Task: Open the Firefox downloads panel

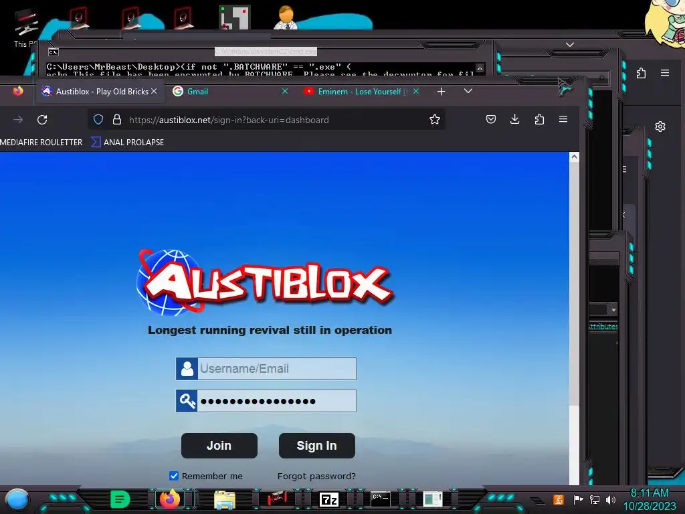Action: point(514,119)
